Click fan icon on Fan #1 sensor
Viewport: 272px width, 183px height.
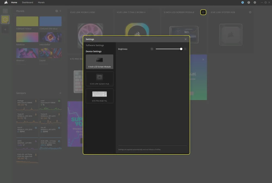(x=36, y=128)
